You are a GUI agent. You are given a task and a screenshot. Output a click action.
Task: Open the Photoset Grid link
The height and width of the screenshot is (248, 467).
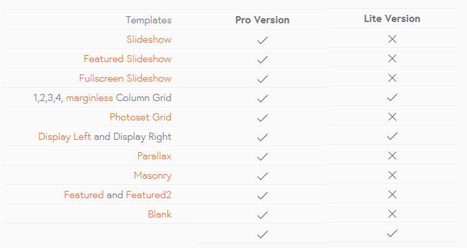[x=140, y=117]
